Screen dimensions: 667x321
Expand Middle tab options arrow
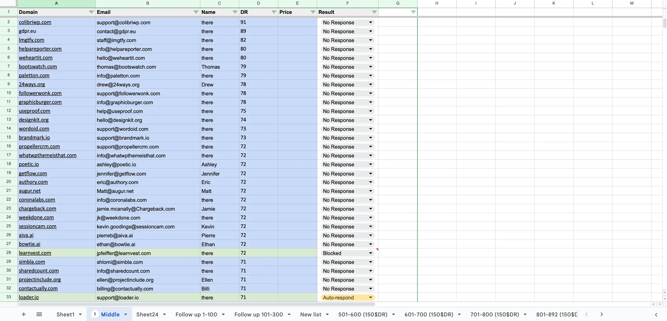coord(125,314)
